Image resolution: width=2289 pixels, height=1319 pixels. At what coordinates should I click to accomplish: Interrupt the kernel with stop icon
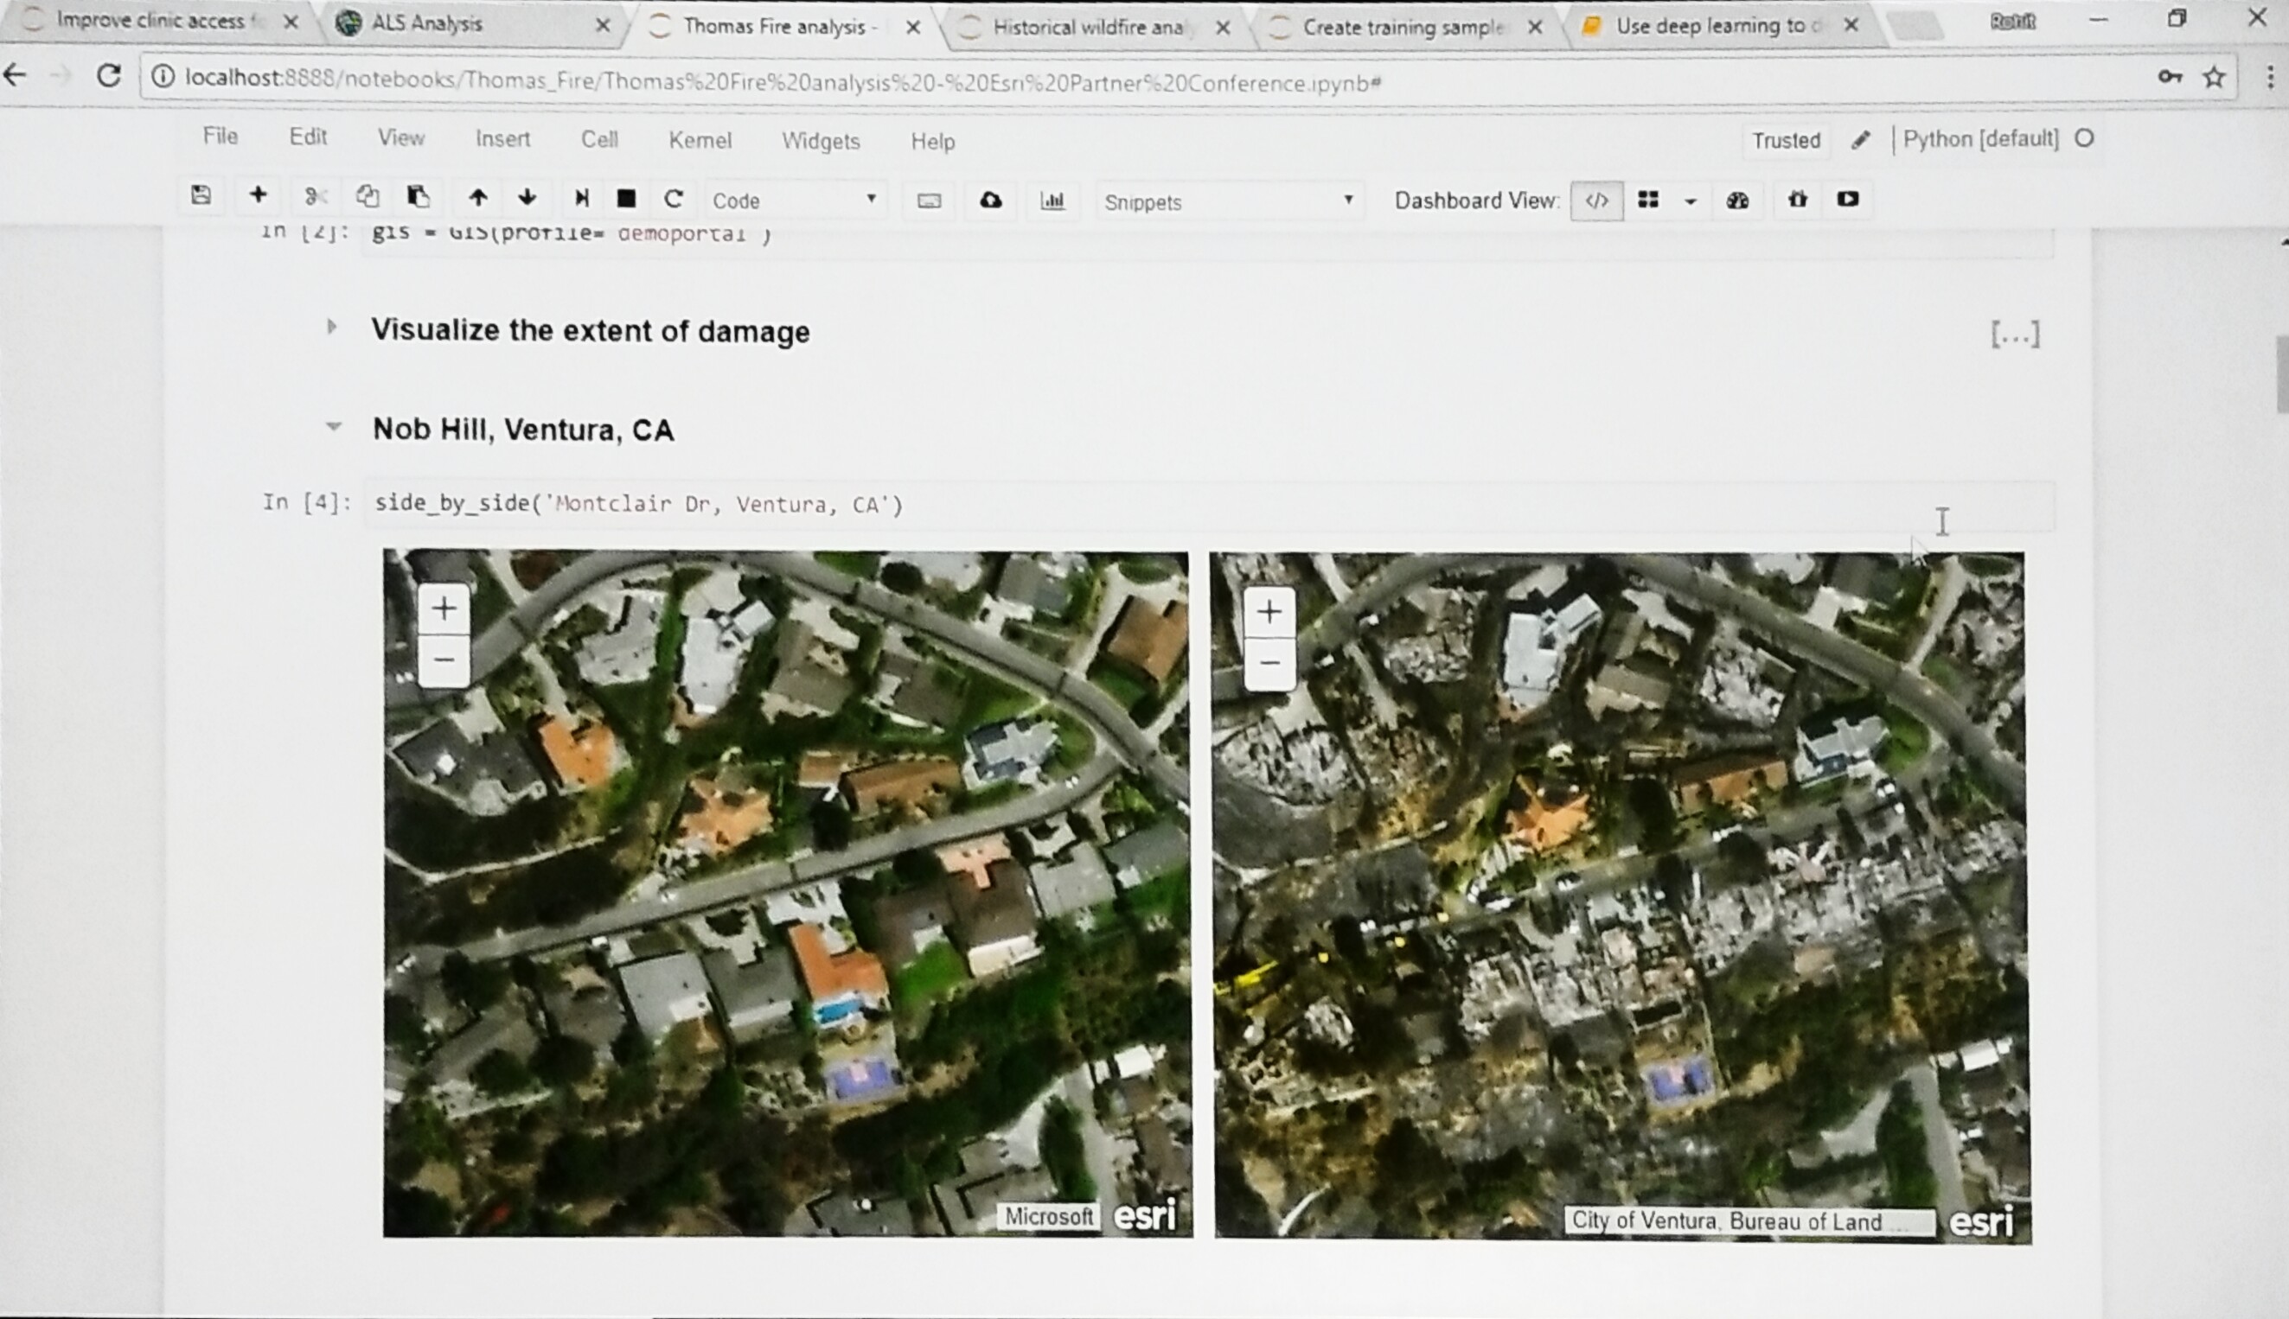click(626, 199)
